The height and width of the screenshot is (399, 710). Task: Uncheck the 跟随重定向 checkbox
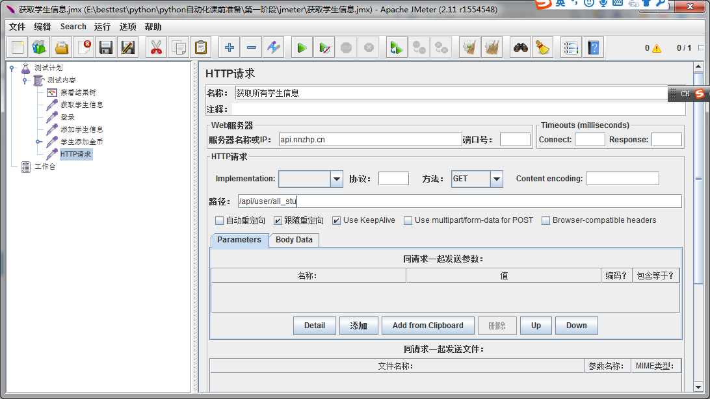click(x=278, y=220)
